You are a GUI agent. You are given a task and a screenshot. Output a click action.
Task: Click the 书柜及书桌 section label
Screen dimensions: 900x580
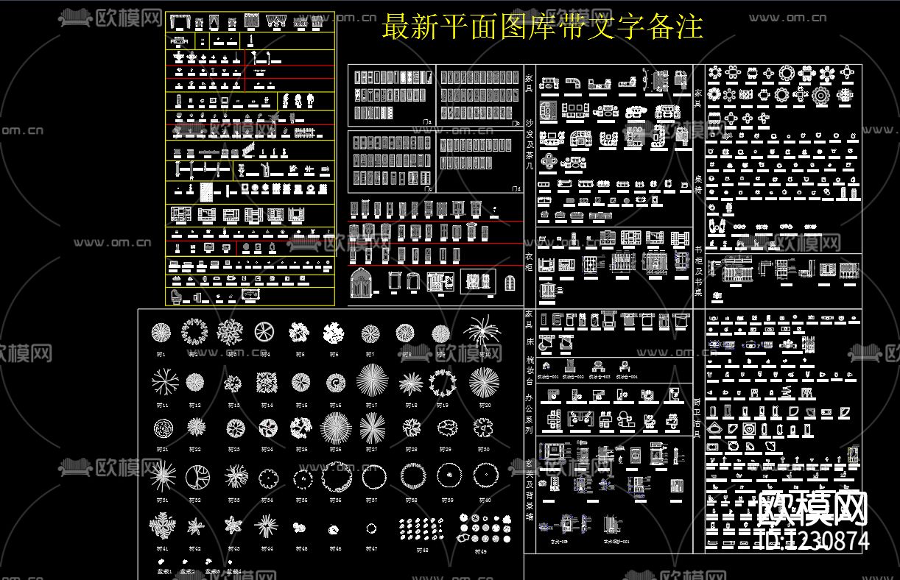coord(698,271)
